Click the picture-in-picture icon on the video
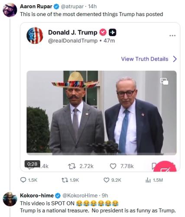This screenshot has width=185, height=217. 164,81
